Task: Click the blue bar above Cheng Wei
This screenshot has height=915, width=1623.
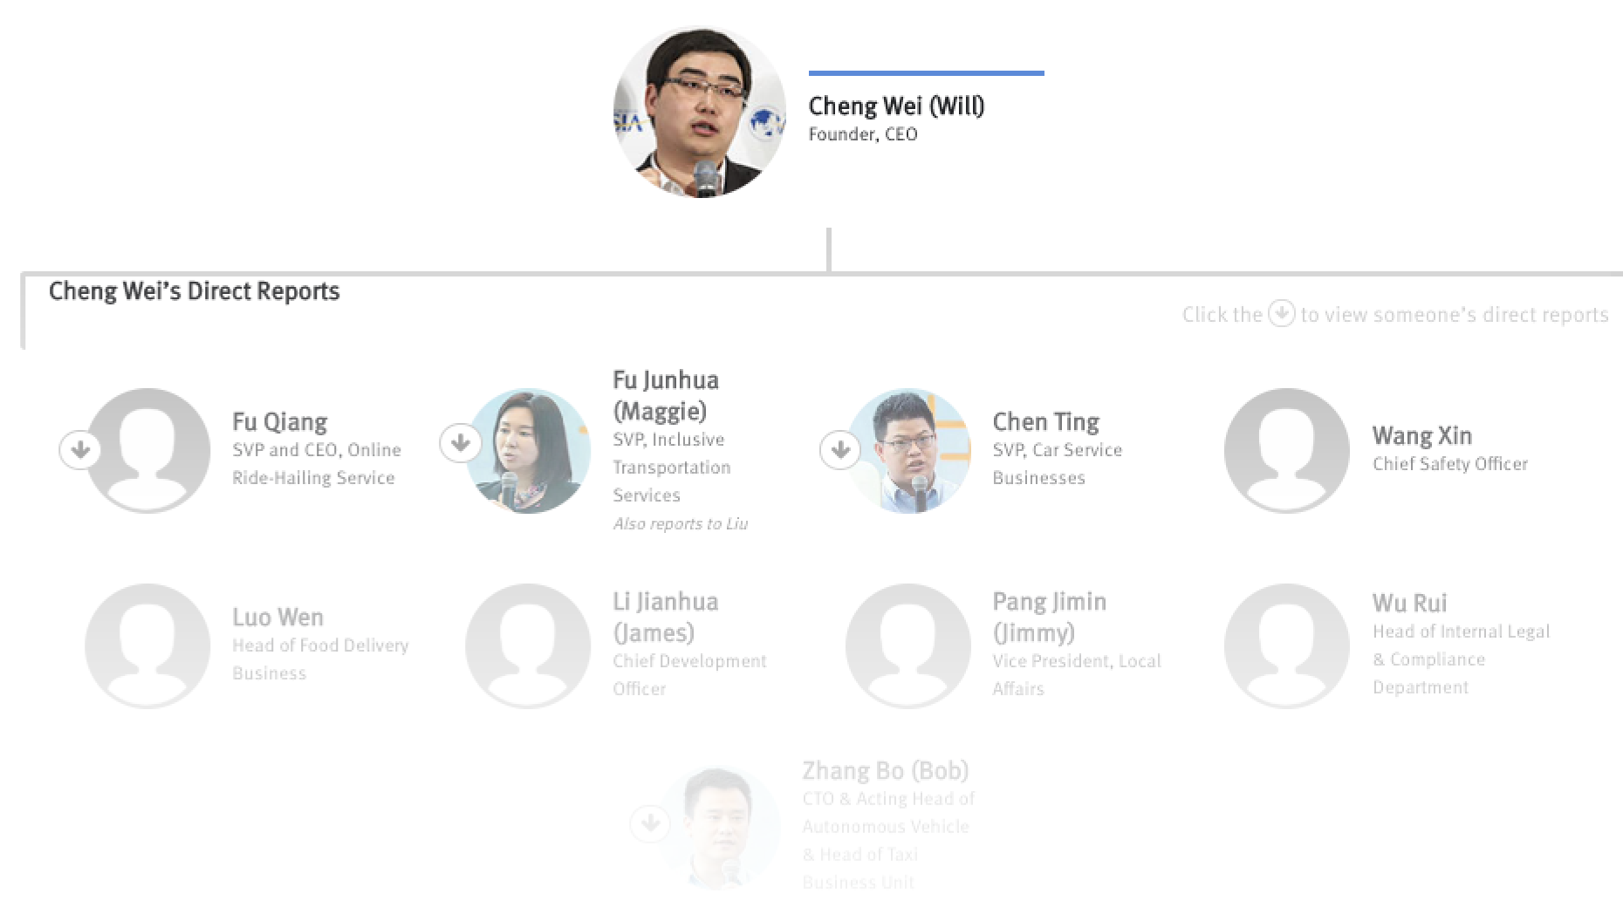Action: tap(926, 73)
